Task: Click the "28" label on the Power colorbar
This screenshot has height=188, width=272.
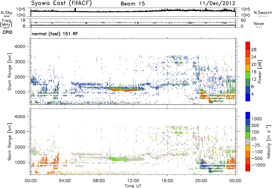Action: [254, 50]
